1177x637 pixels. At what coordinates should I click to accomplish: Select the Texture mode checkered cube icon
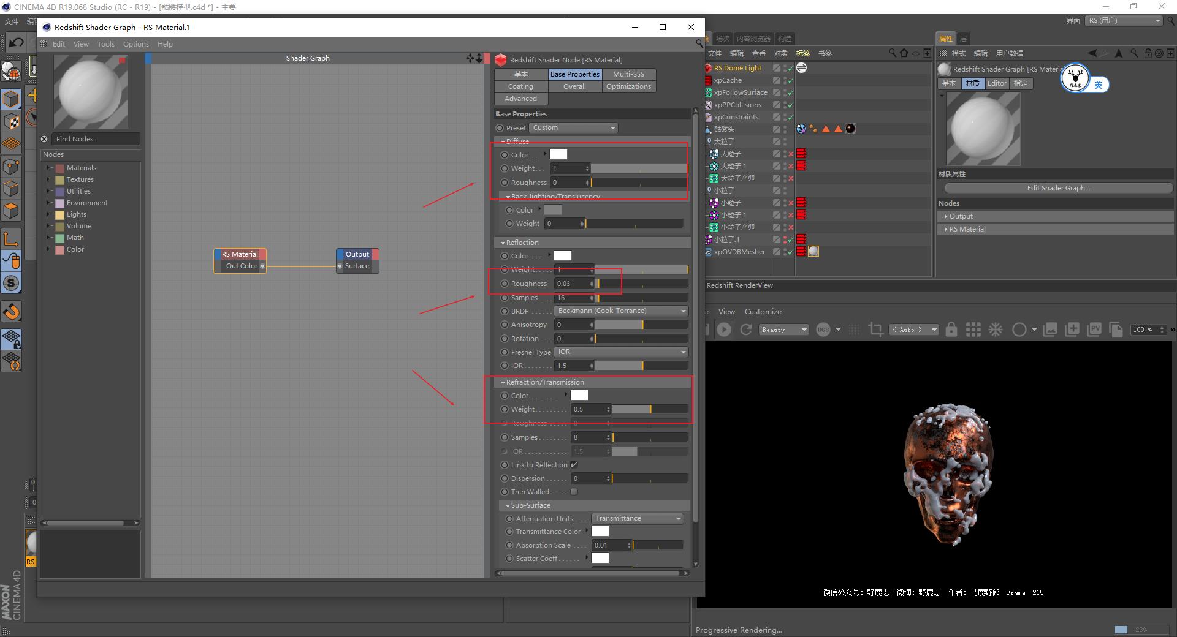11,122
